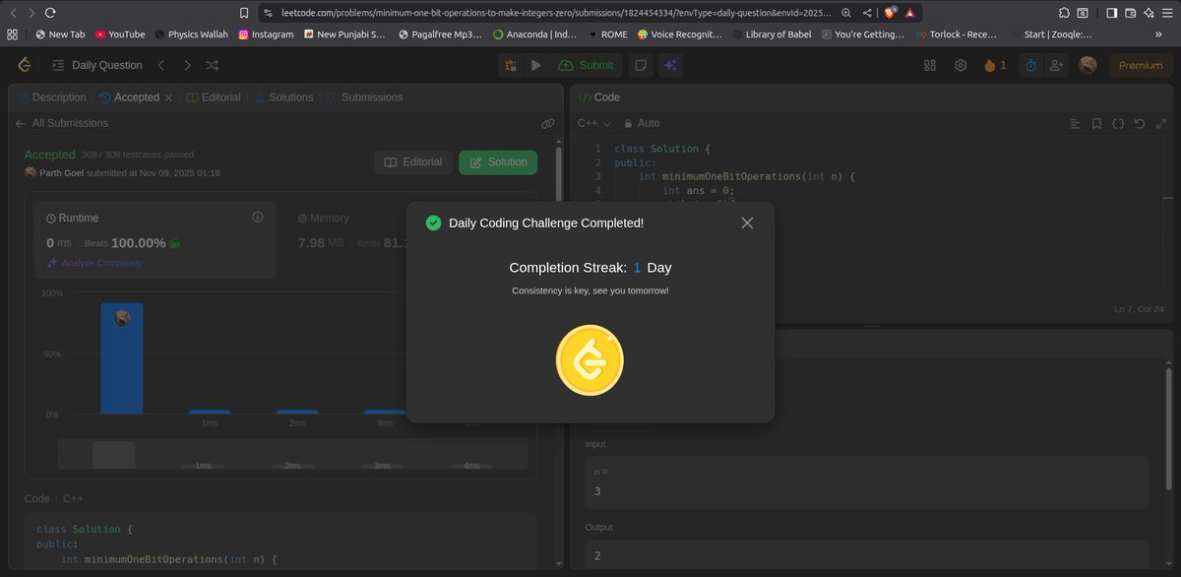Click the green Solution button
The height and width of the screenshot is (577, 1181).
coord(498,162)
